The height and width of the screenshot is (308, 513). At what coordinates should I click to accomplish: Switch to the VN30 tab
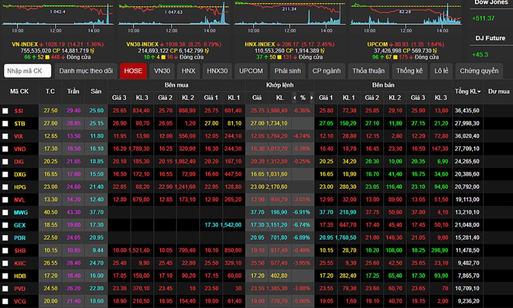point(162,71)
